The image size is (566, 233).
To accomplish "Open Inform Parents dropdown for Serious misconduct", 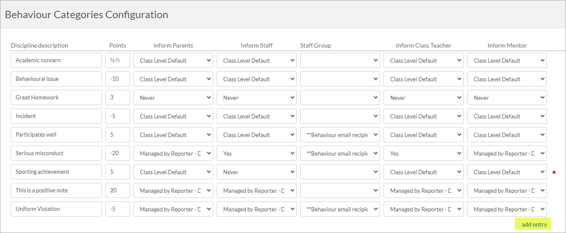I will pos(173,153).
